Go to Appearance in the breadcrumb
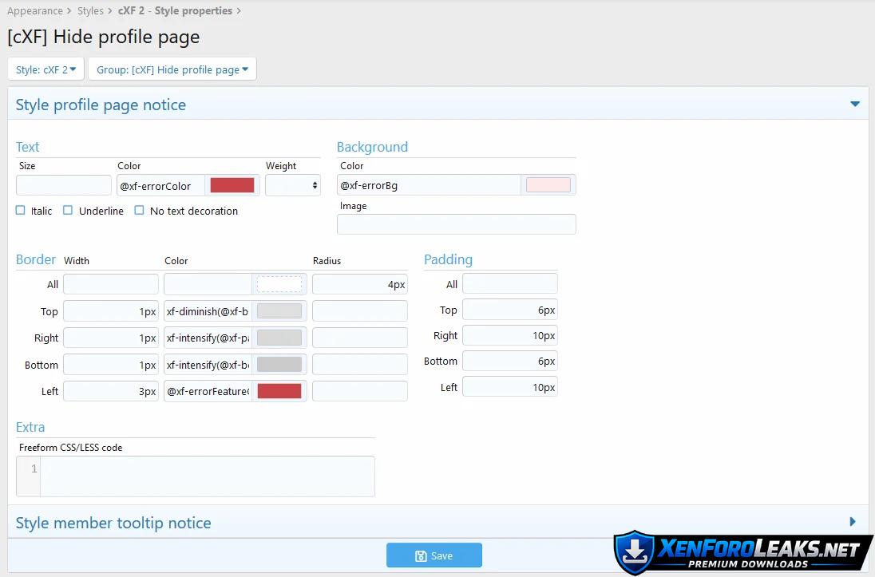This screenshot has width=875, height=577. (x=35, y=10)
